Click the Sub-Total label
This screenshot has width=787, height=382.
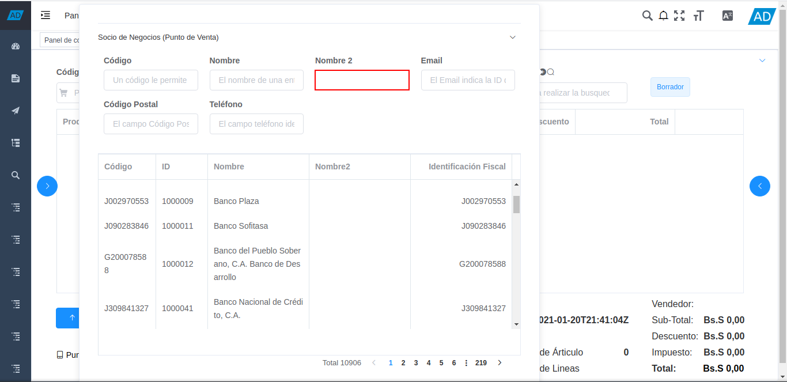coord(672,320)
